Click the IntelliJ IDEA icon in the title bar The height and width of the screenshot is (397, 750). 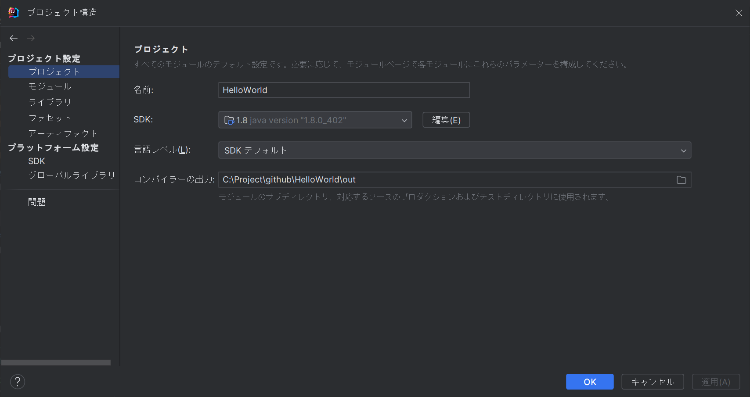click(13, 12)
